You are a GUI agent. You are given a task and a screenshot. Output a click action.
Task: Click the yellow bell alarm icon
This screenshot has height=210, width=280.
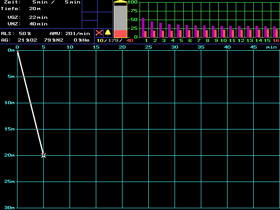108,33
